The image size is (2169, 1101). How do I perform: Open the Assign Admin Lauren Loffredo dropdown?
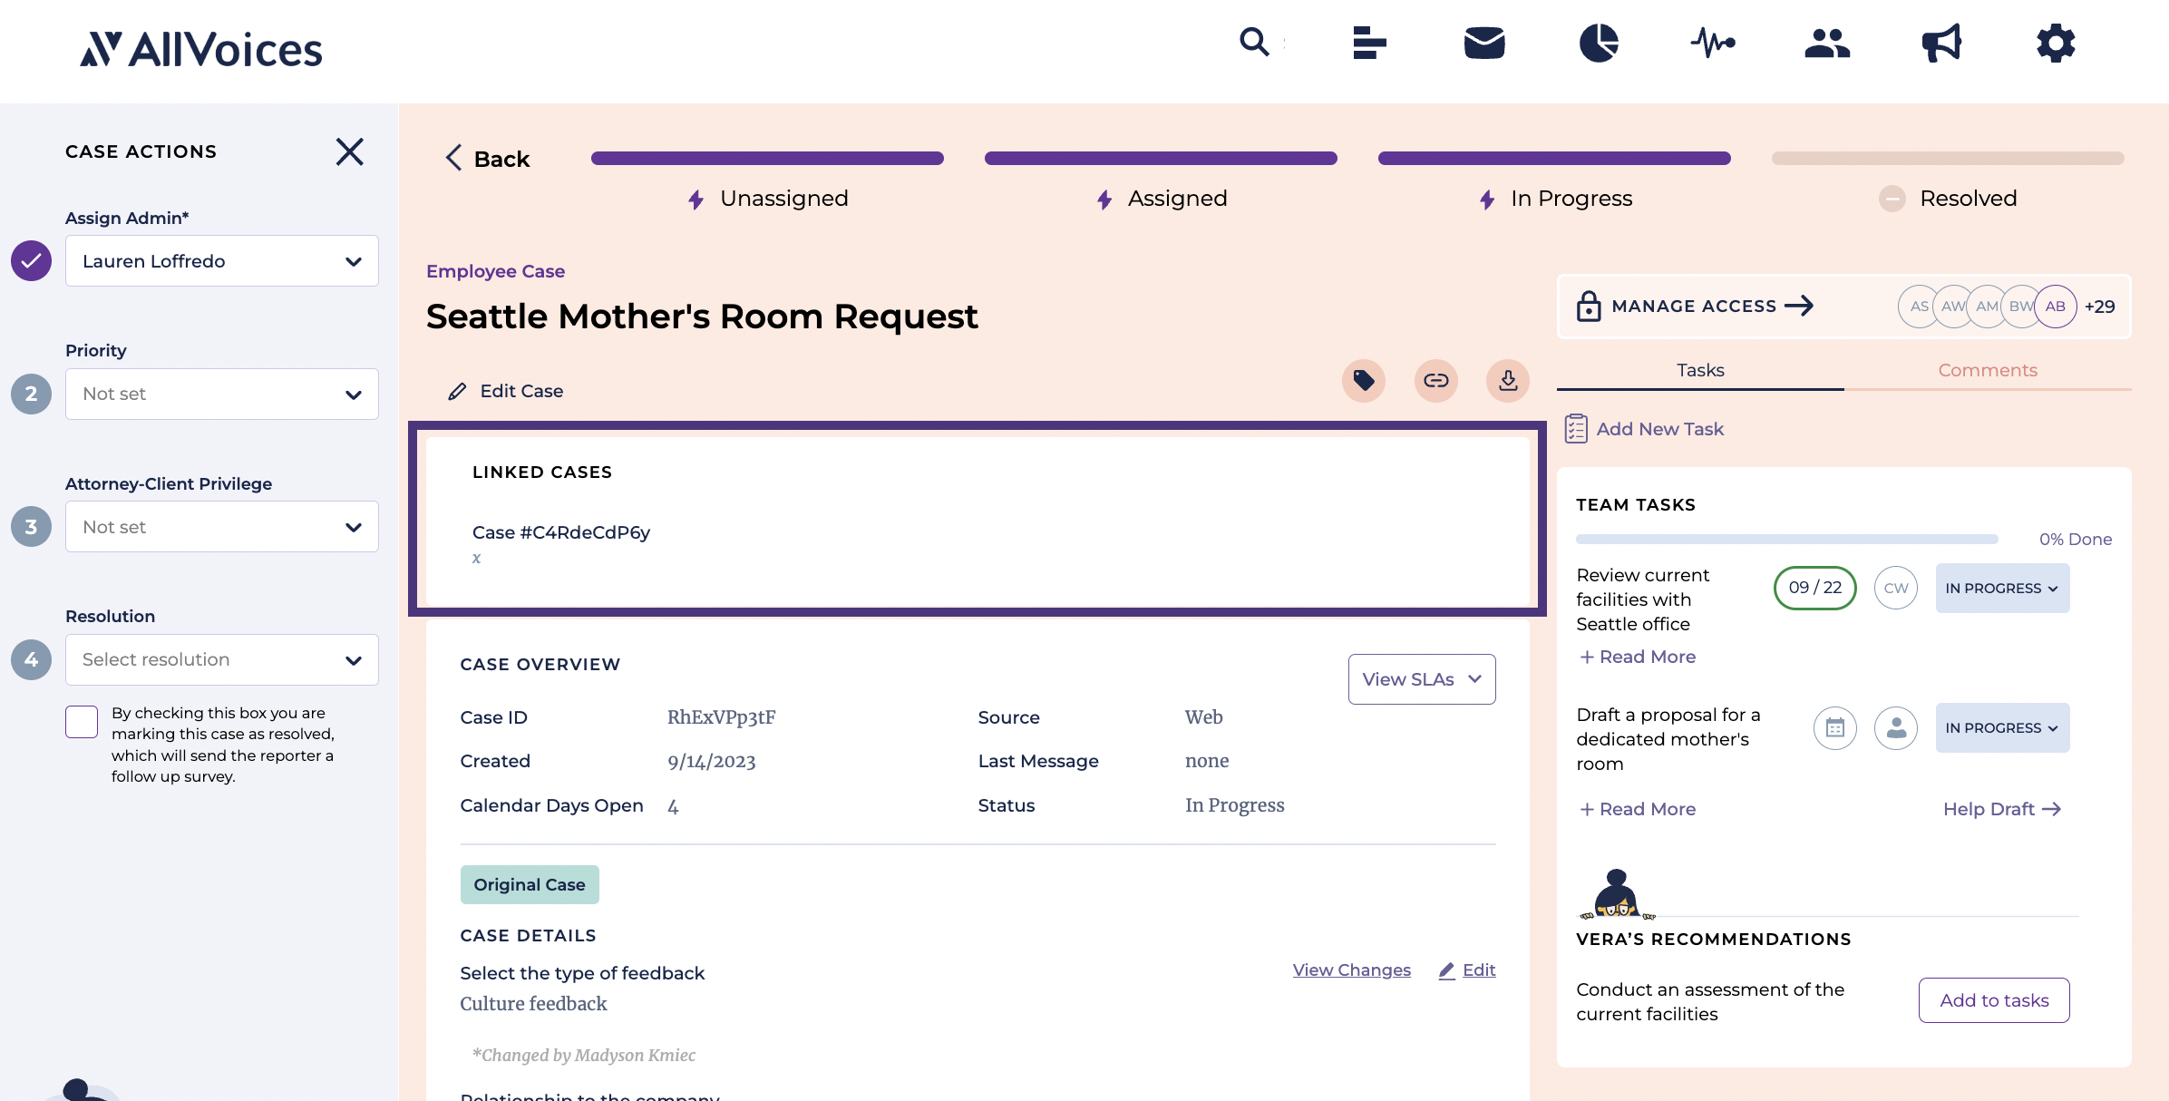(222, 261)
